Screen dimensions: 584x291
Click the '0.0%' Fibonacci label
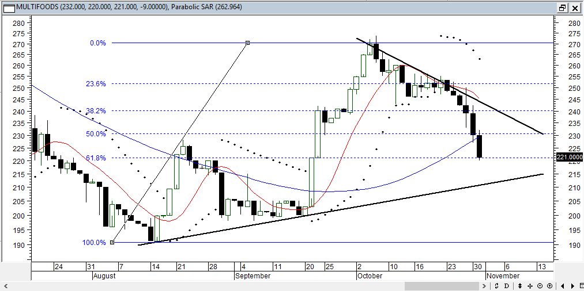point(98,43)
